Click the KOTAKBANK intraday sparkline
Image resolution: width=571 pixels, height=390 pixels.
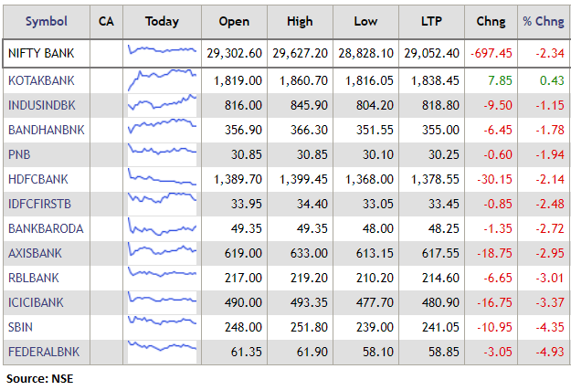162,79
